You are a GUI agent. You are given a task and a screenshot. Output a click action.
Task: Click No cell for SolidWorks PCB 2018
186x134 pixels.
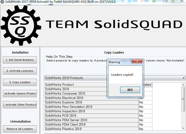(145, 115)
